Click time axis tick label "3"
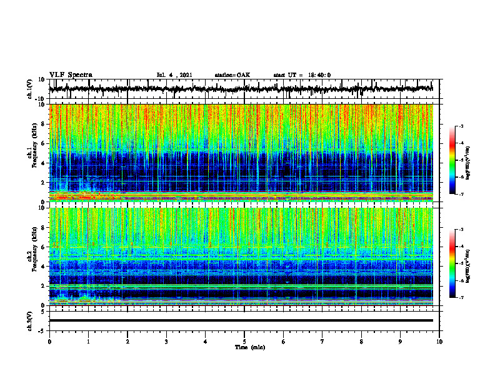The width and height of the screenshot is (495, 383). coord(166,342)
